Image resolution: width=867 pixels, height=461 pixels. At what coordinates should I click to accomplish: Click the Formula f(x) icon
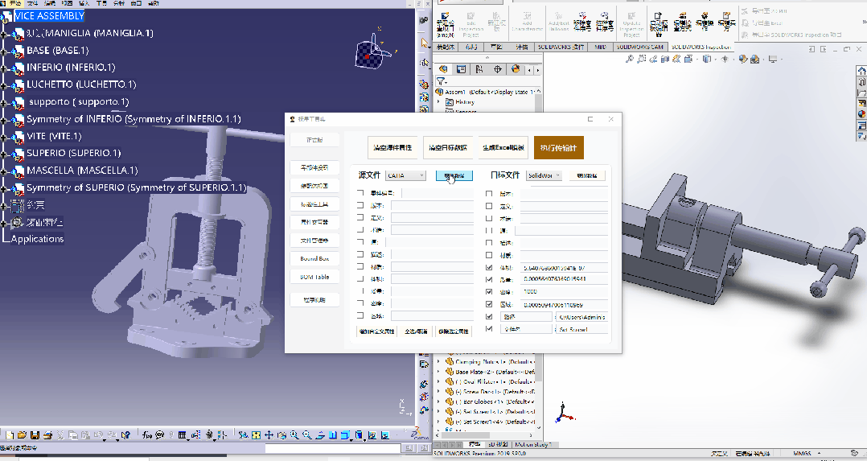[x=148, y=435]
